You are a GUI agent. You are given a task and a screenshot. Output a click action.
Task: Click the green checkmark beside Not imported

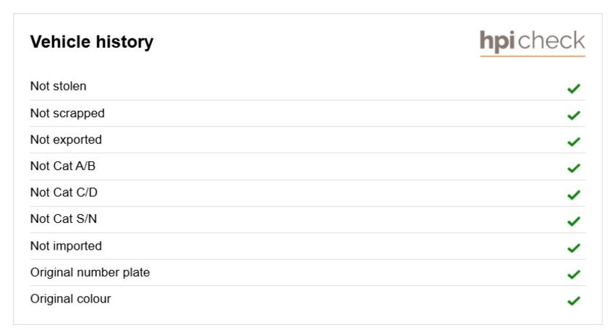point(574,248)
